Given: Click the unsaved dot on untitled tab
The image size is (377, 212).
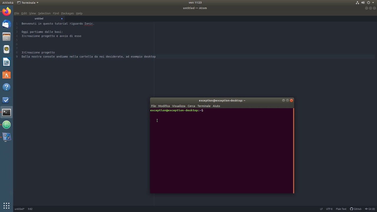Looking at the screenshot, I should click(x=62, y=19).
